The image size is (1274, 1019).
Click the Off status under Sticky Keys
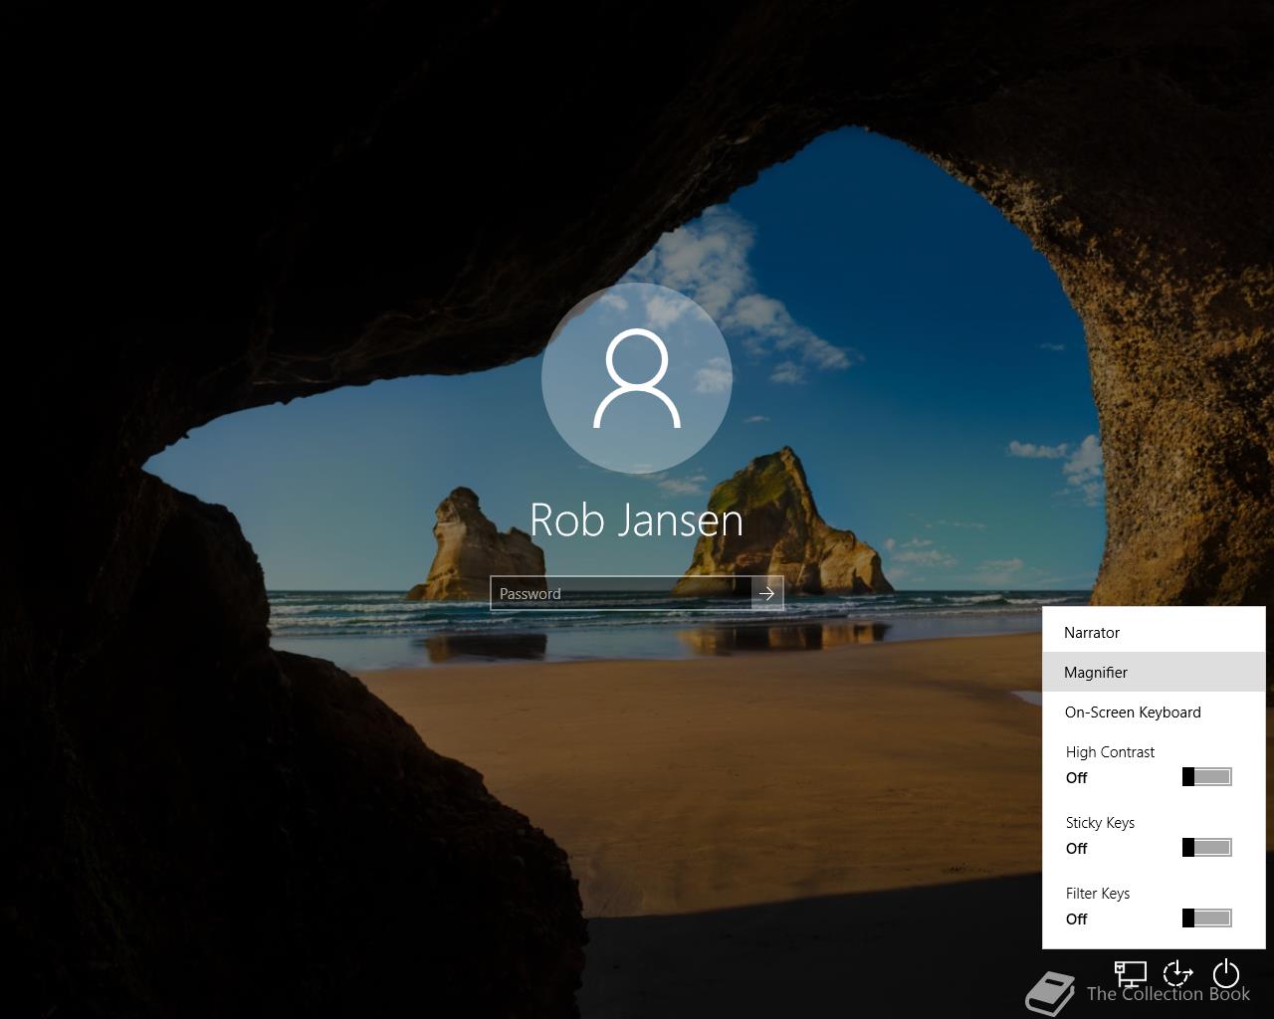click(1077, 849)
